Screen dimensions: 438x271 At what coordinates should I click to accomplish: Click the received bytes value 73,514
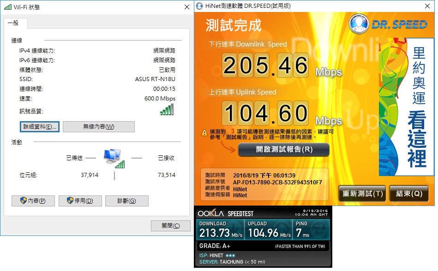(167, 175)
